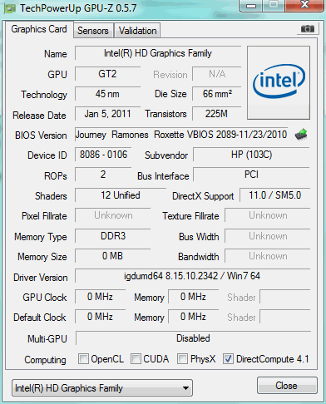Click the graphics card Name field
Screen dimensions: 326x404
coord(158,53)
